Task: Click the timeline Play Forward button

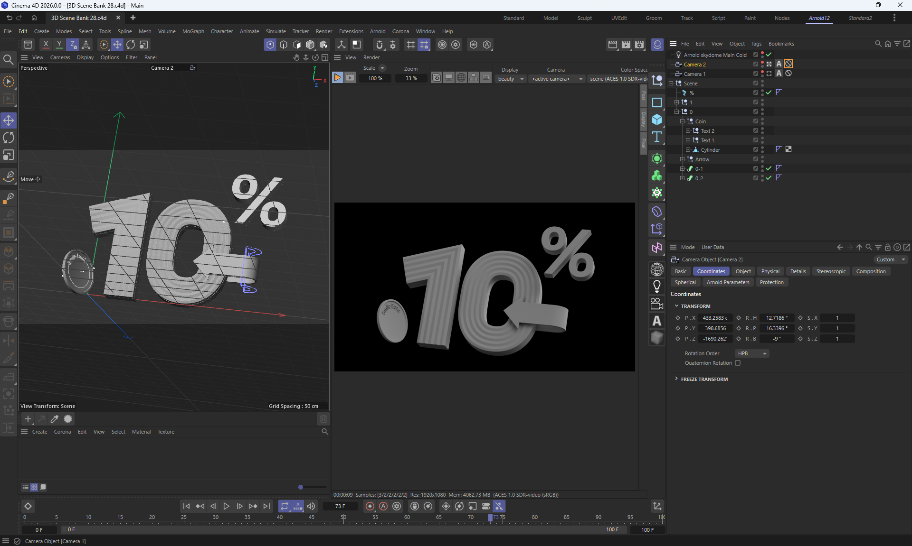Action: coord(227,506)
